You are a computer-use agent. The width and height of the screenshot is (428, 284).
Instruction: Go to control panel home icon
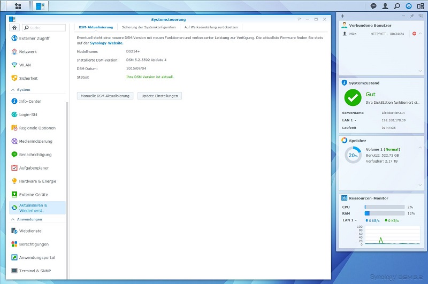pyautogui.click(x=14, y=28)
